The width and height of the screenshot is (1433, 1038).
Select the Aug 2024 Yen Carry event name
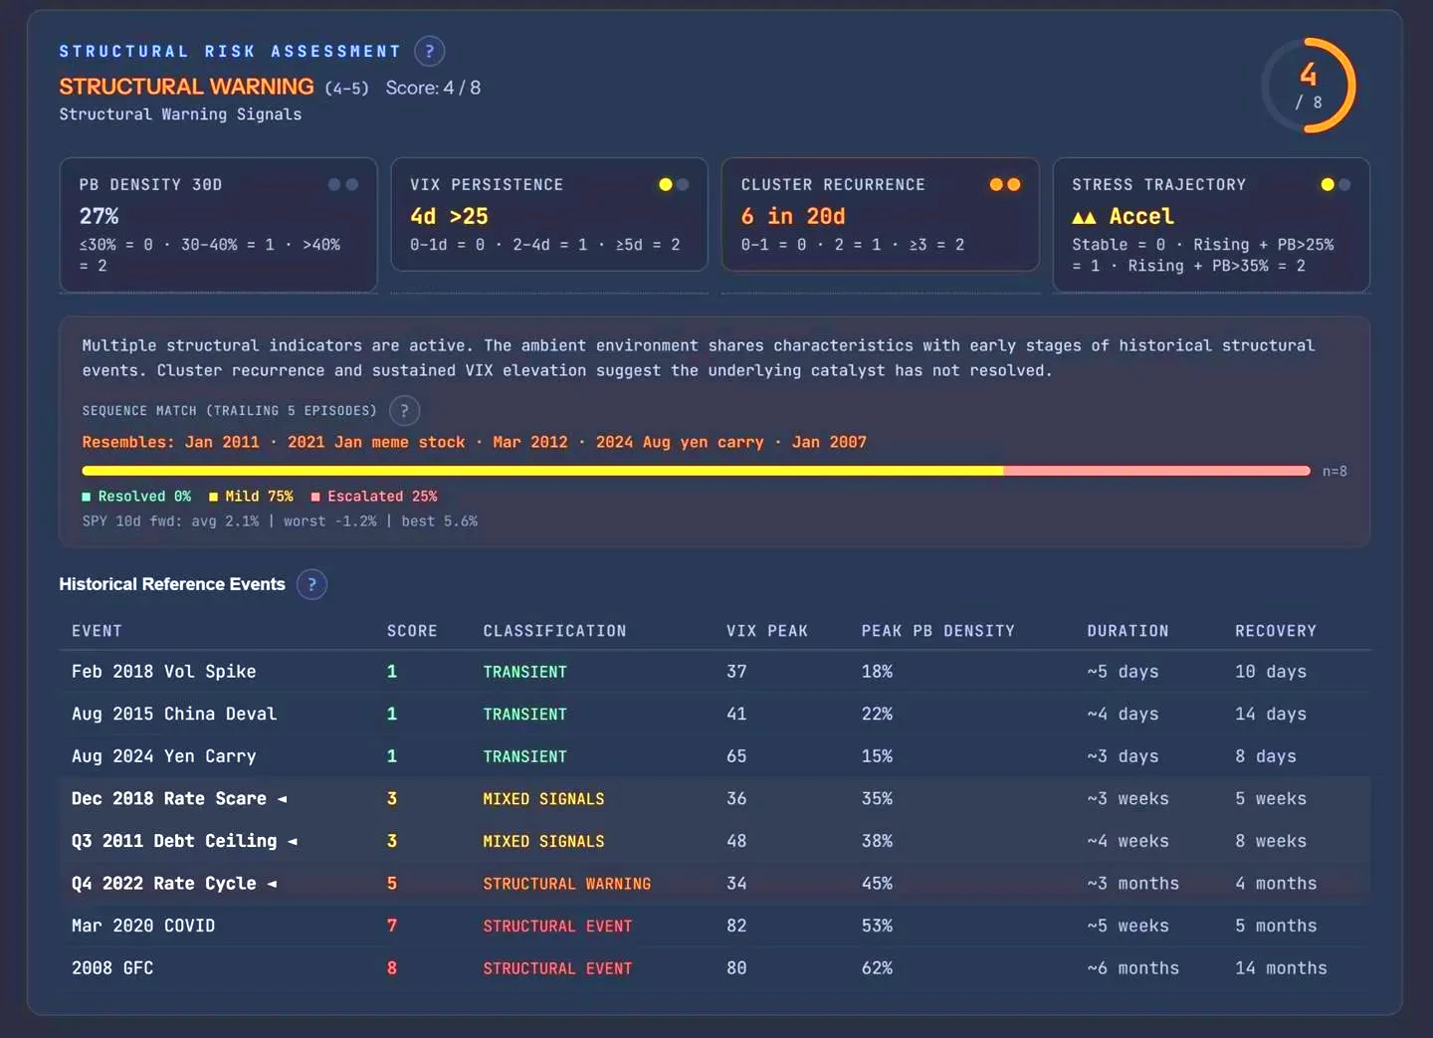(x=163, y=756)
